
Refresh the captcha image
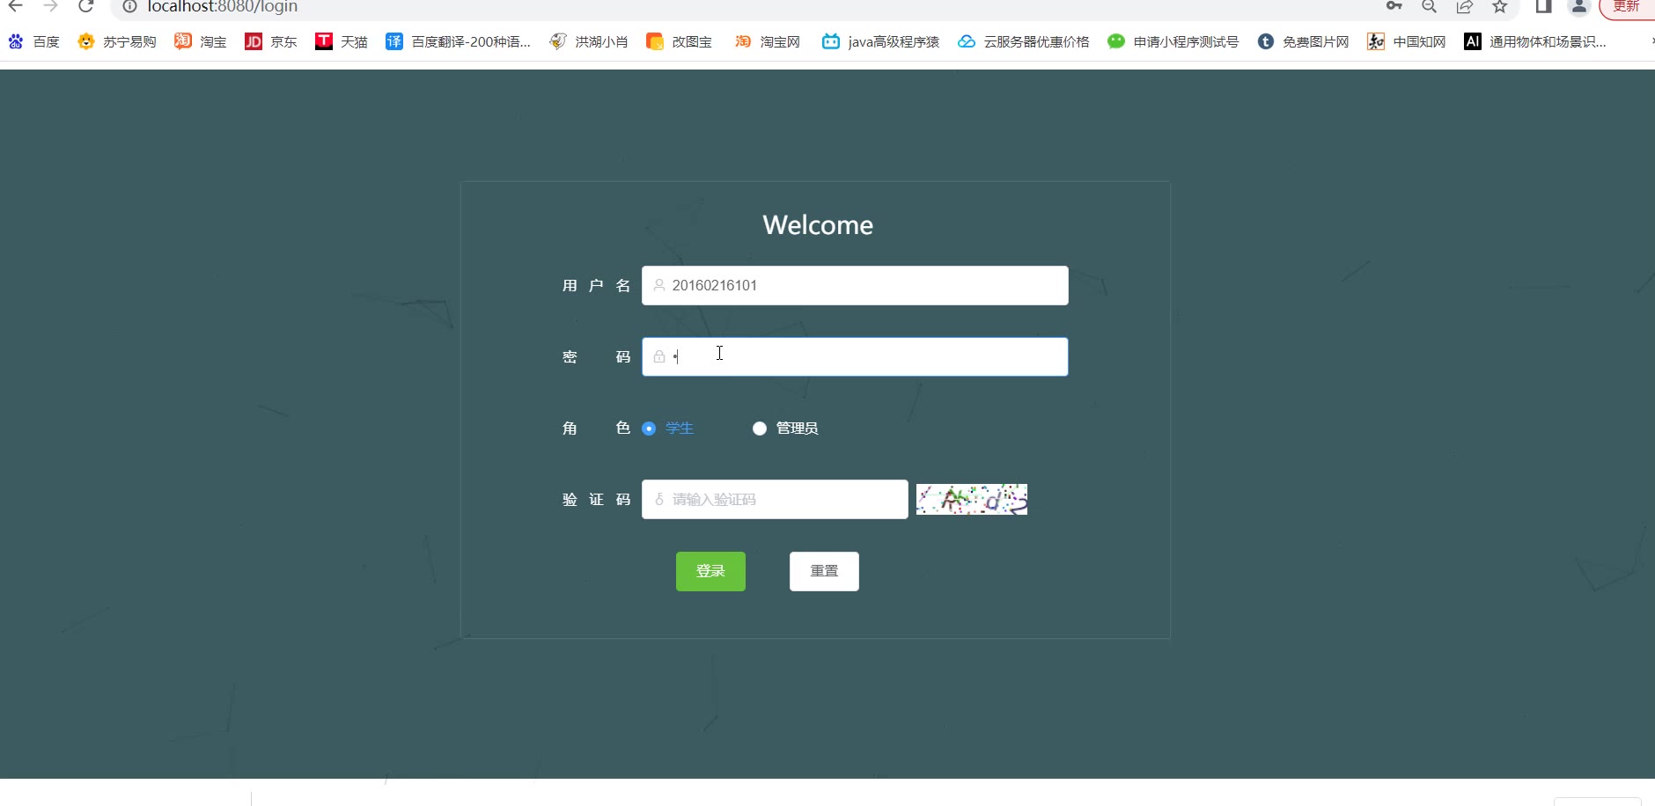click(972, 499)
